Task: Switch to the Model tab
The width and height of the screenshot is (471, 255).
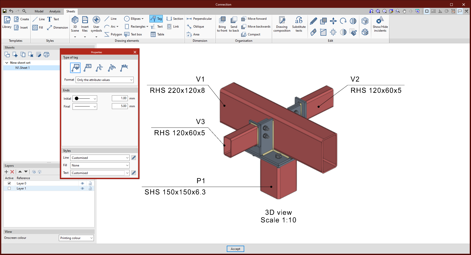Action: point(39,11)
